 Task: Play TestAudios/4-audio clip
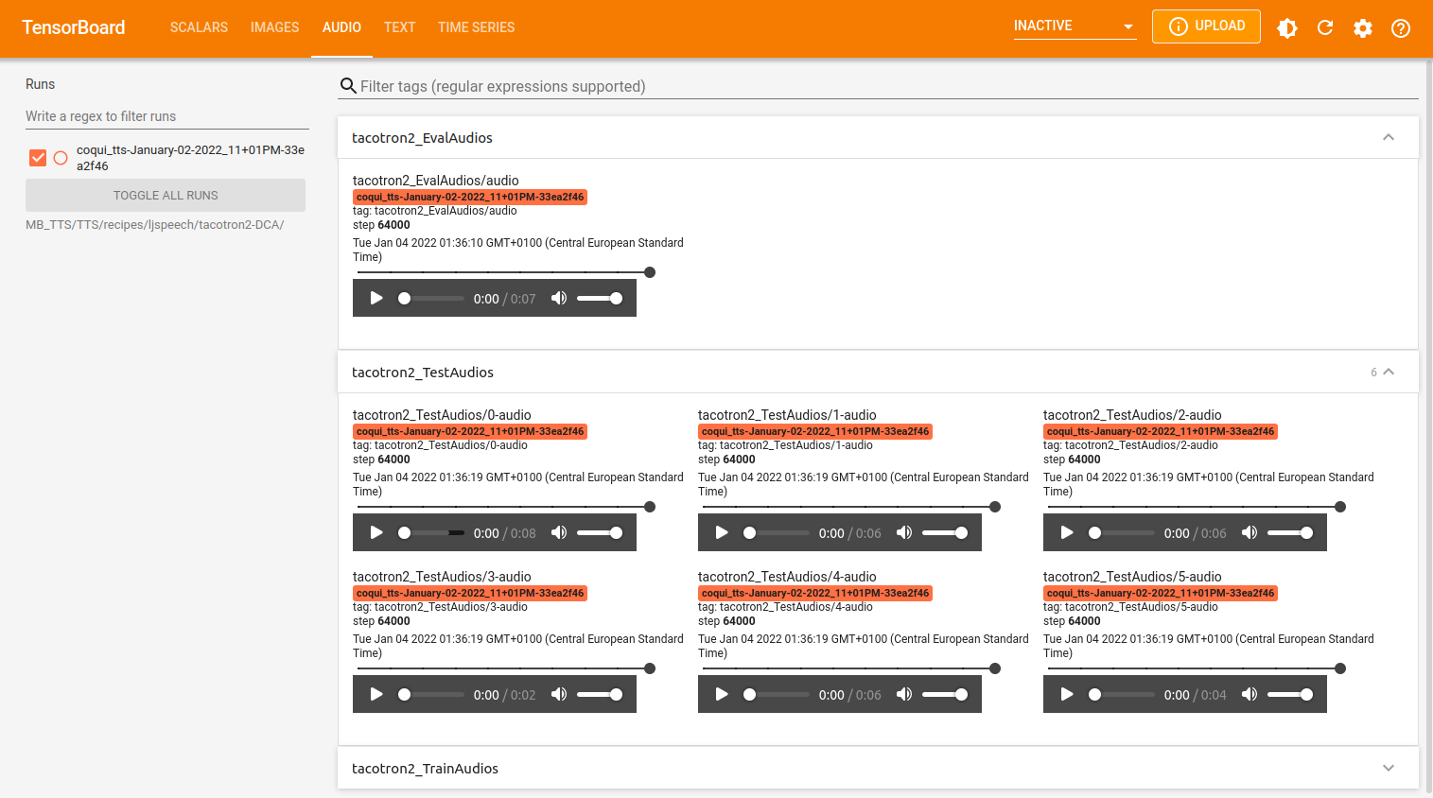pos(722,694)
